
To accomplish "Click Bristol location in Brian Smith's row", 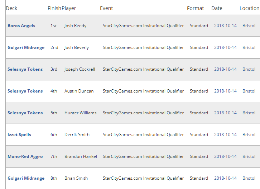I will coord(249,178).
